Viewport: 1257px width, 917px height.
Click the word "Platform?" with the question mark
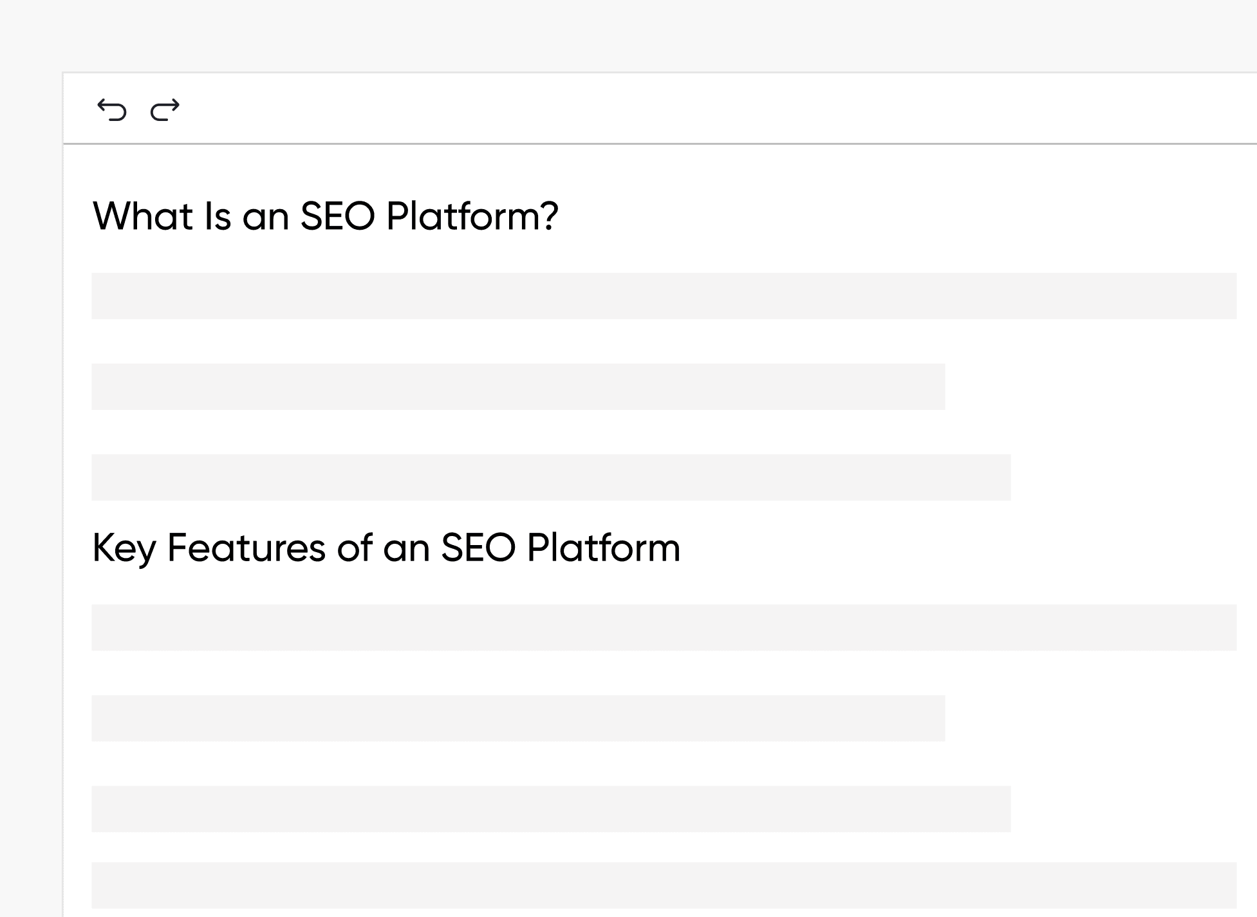click(x=472, y=216)
